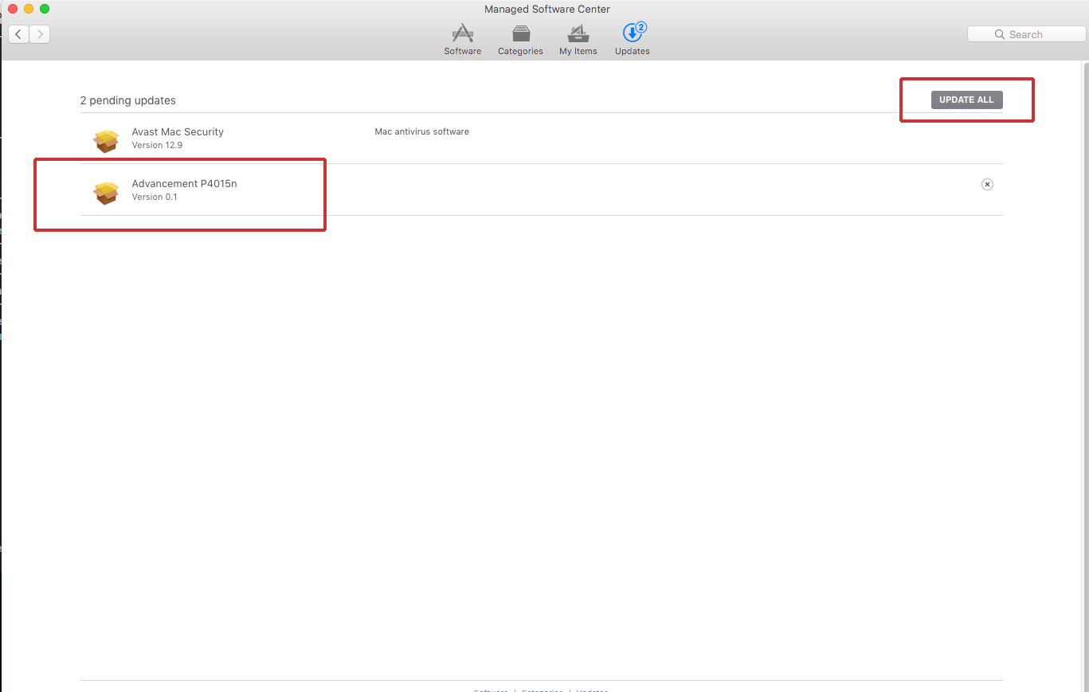Image resolution: width=1089 pixels, height=692 pixels.
Task: Open the Updates toolbar section
Action: coord(633,39)
